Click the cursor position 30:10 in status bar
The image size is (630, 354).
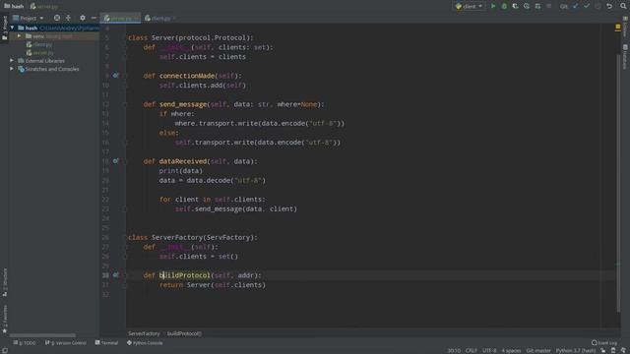click(454, 350)
